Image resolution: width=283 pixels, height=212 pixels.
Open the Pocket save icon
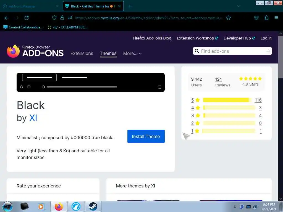[256, 18]
